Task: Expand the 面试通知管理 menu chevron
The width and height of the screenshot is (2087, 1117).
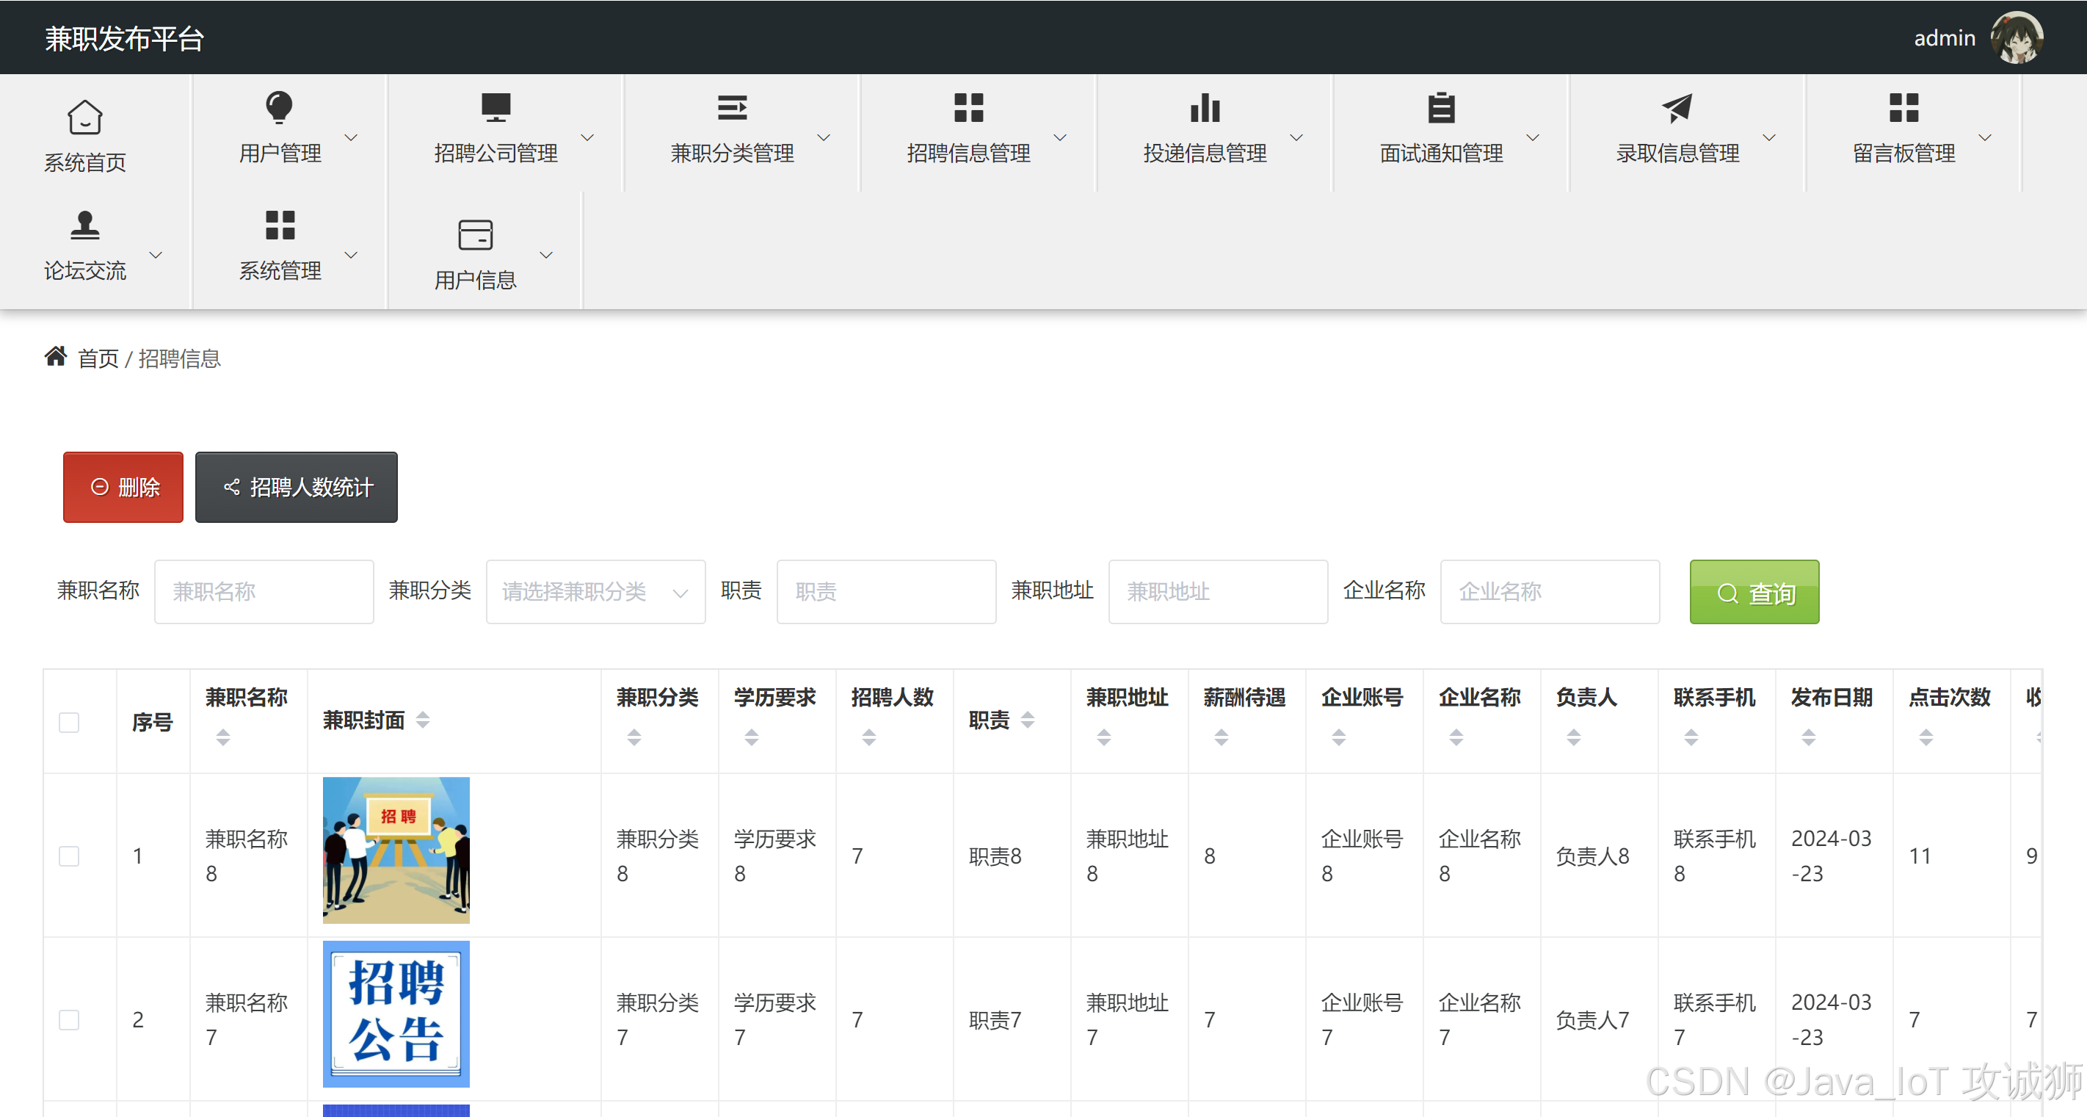Action: click(x=1533, y=138)
